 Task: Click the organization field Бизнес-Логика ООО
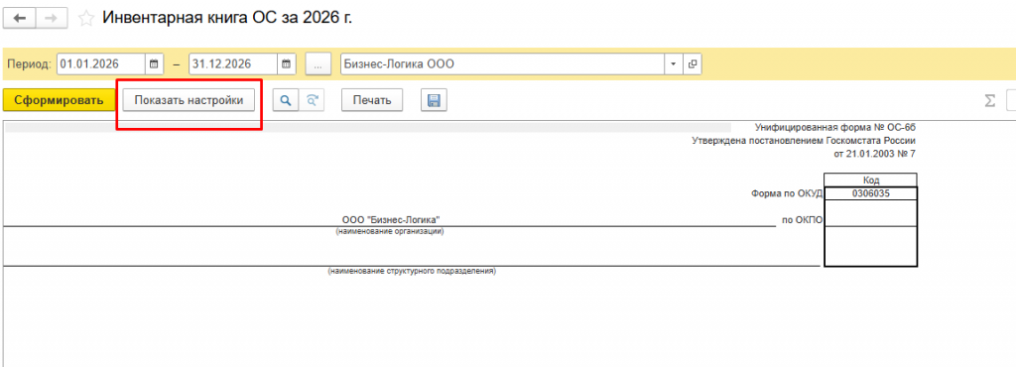point(503,64)
